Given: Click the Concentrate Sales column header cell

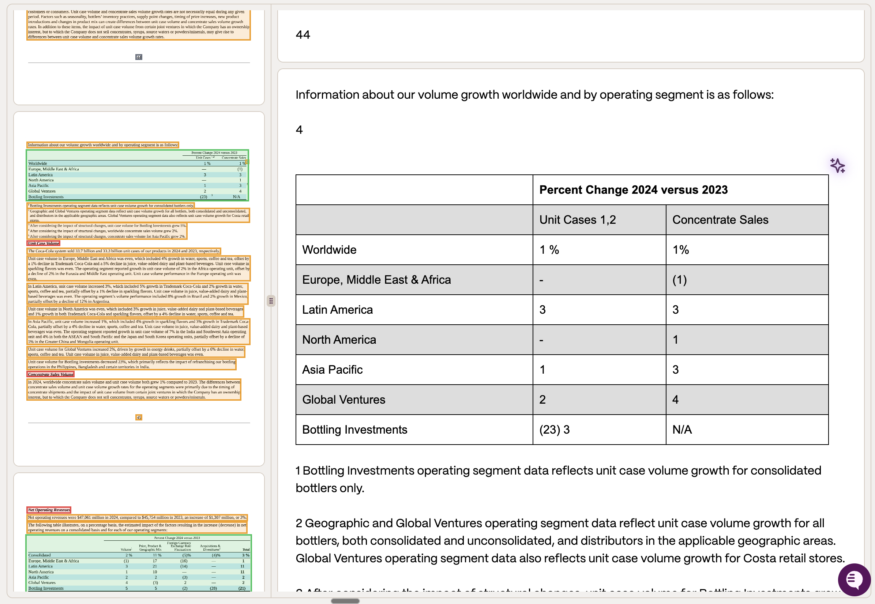Looking at the screenshot, I should point(747,219).
